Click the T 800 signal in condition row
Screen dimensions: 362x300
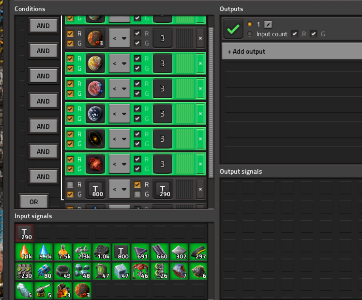tap(95, 189)
